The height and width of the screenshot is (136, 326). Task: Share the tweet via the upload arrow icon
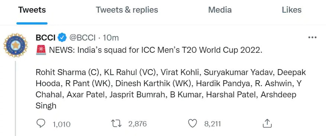[x=267, y=123]
